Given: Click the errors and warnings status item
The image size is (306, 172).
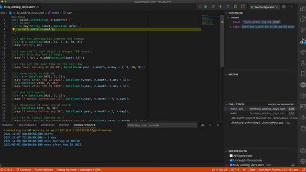Looking at the screenshot, I should (7, 170).
